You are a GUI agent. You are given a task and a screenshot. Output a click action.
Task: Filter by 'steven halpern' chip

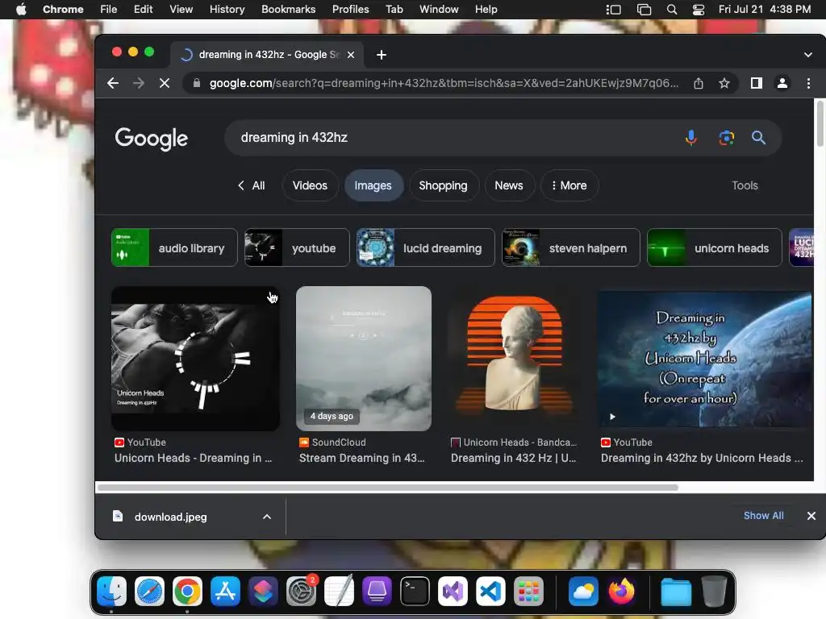571,248
